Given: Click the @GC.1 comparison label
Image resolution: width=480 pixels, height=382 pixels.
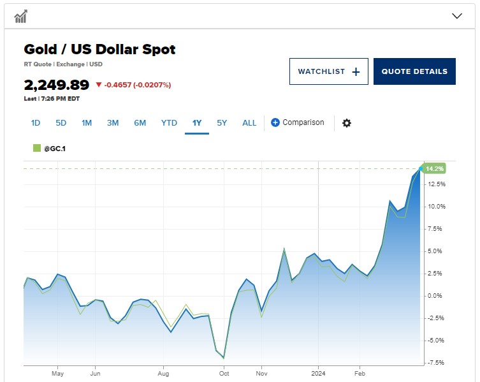Looking at the screenshot, I should coord(55,148).
